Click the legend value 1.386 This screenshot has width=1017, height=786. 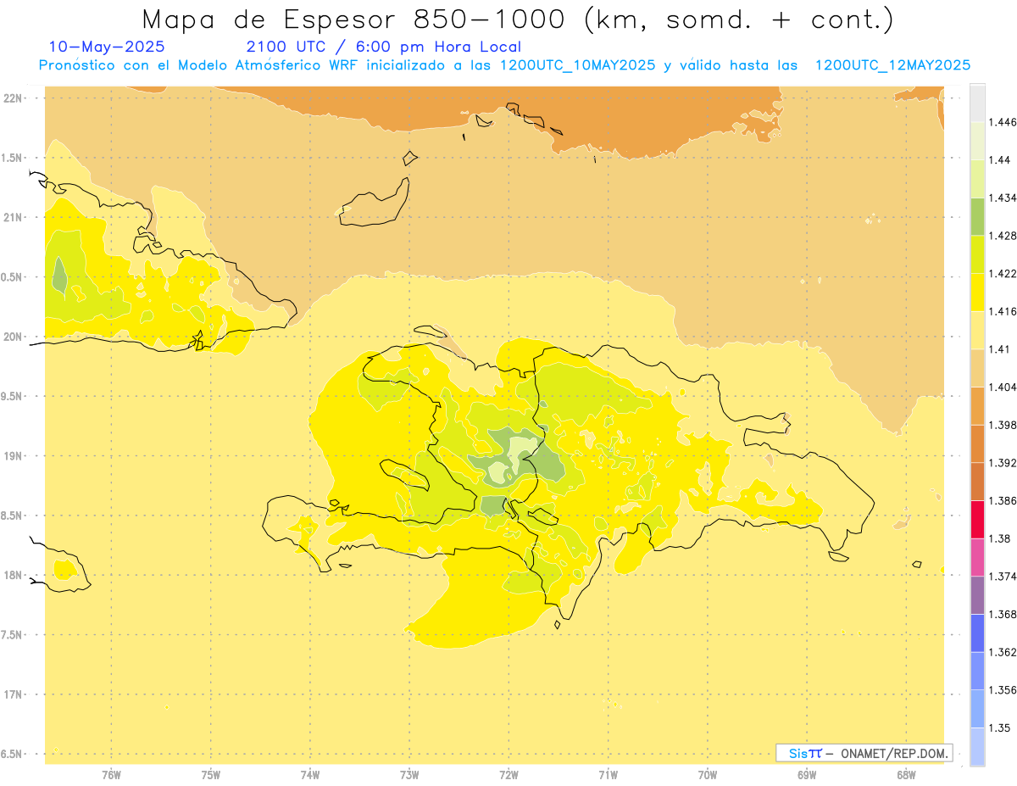click(x=1003, y=501)
